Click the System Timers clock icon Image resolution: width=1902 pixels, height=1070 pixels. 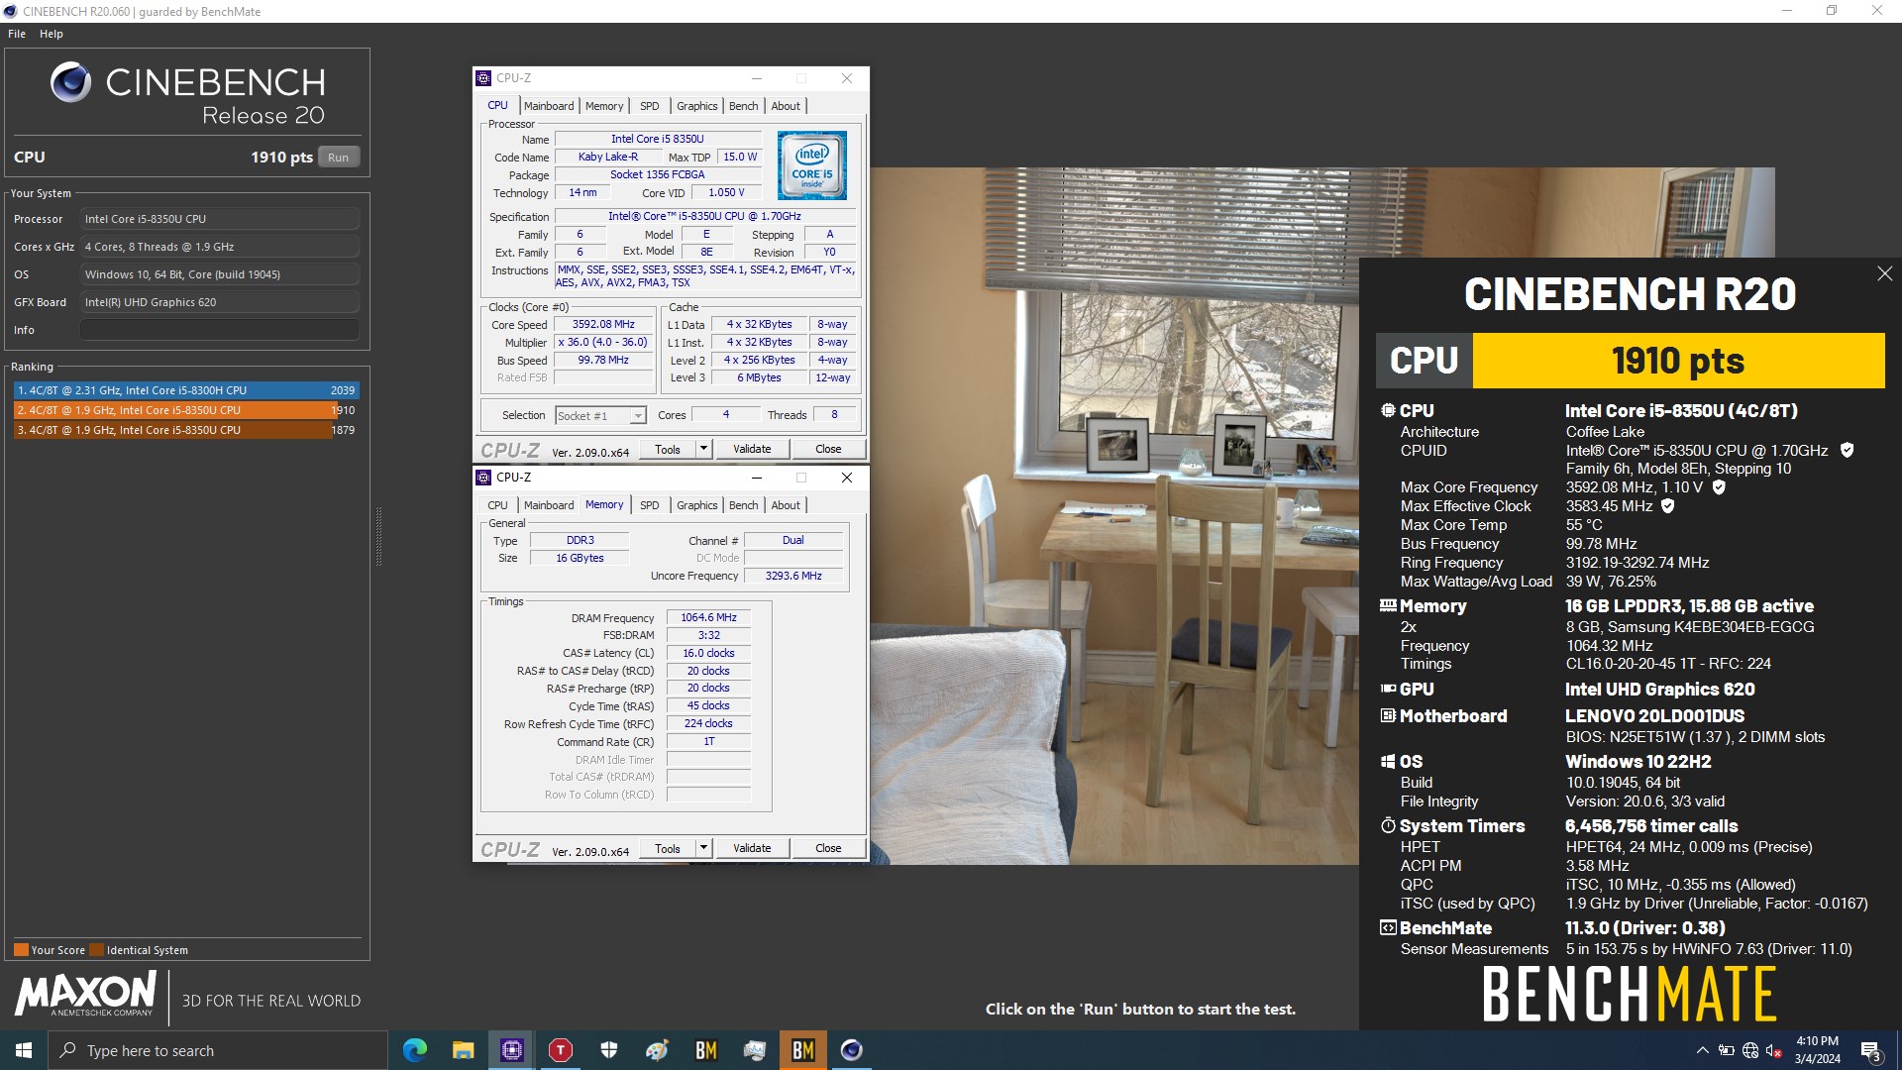[1388, 825]
